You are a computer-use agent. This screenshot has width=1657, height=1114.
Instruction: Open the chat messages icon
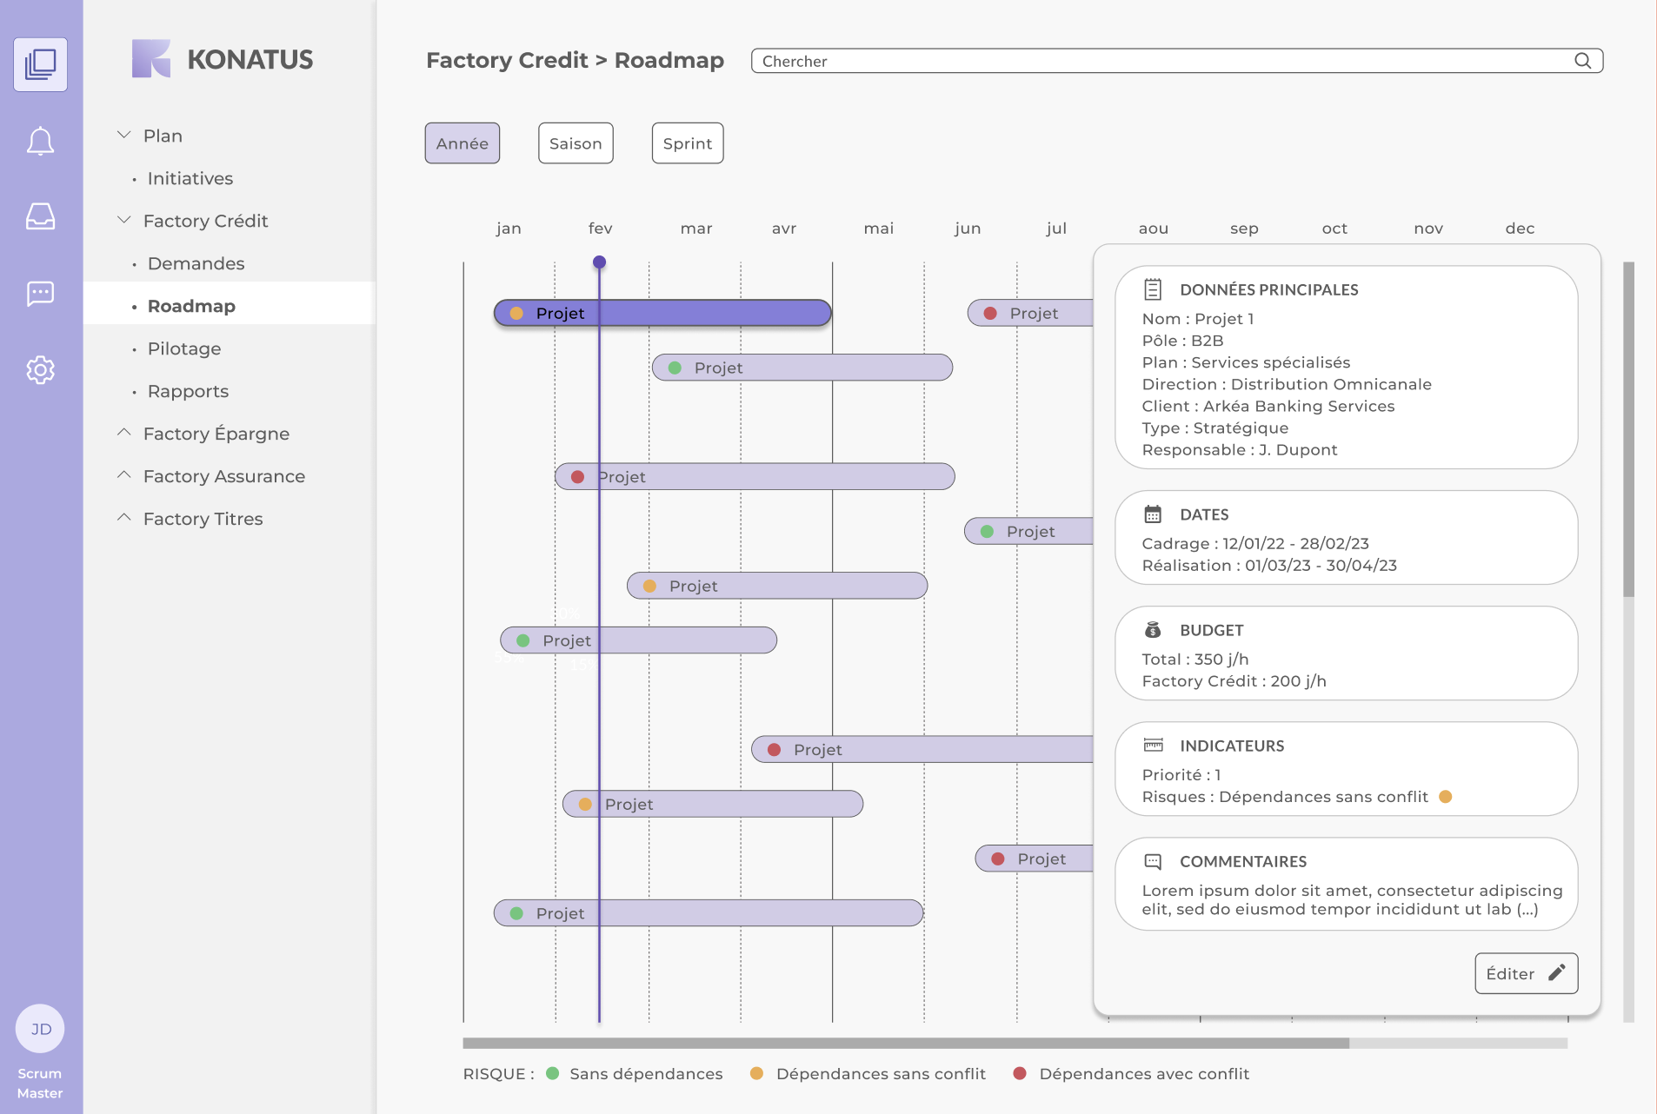40,294
